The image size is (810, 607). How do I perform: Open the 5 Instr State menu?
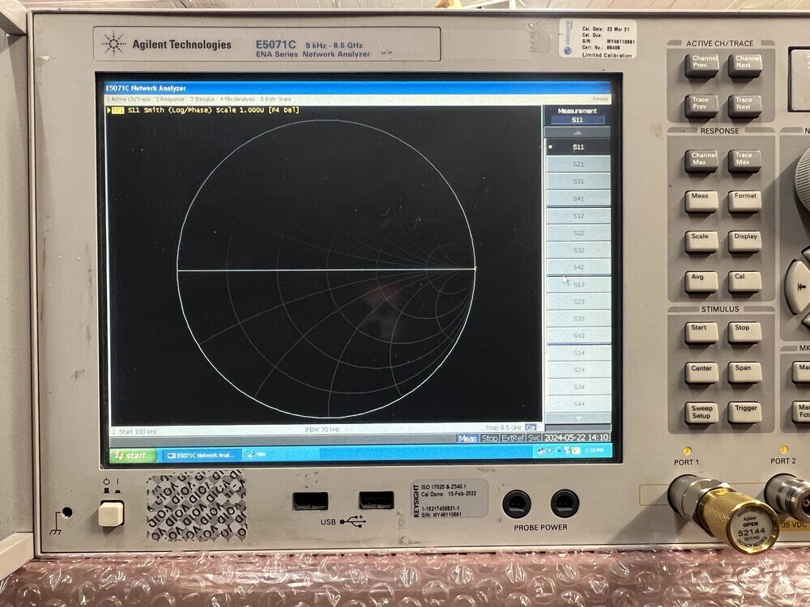[x=275, y=99]
